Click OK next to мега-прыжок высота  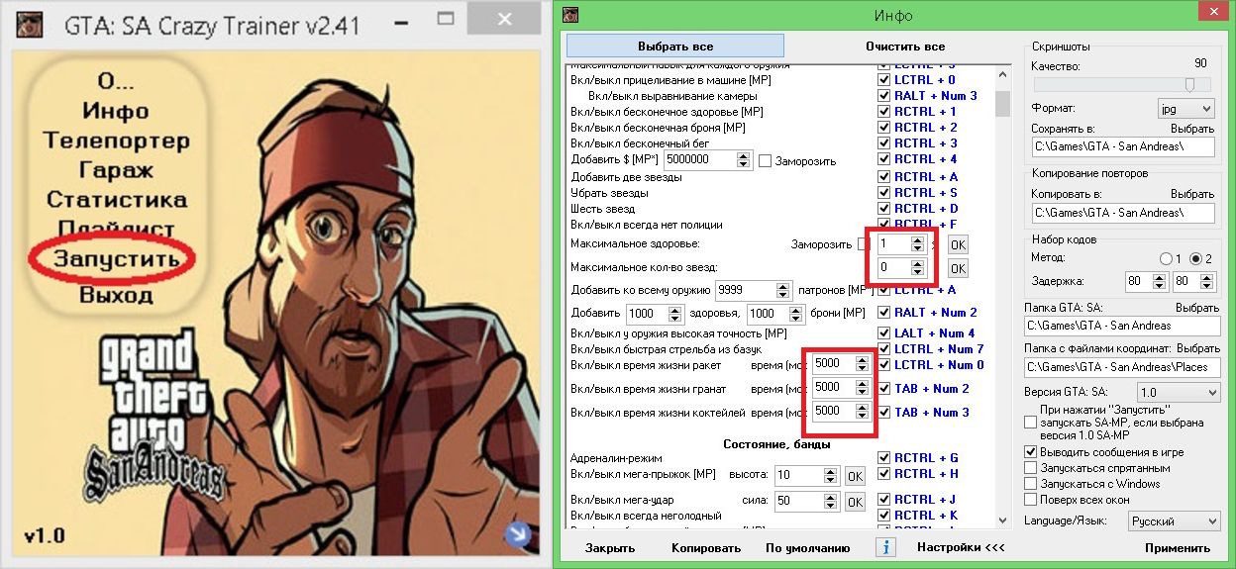[855, 476]
